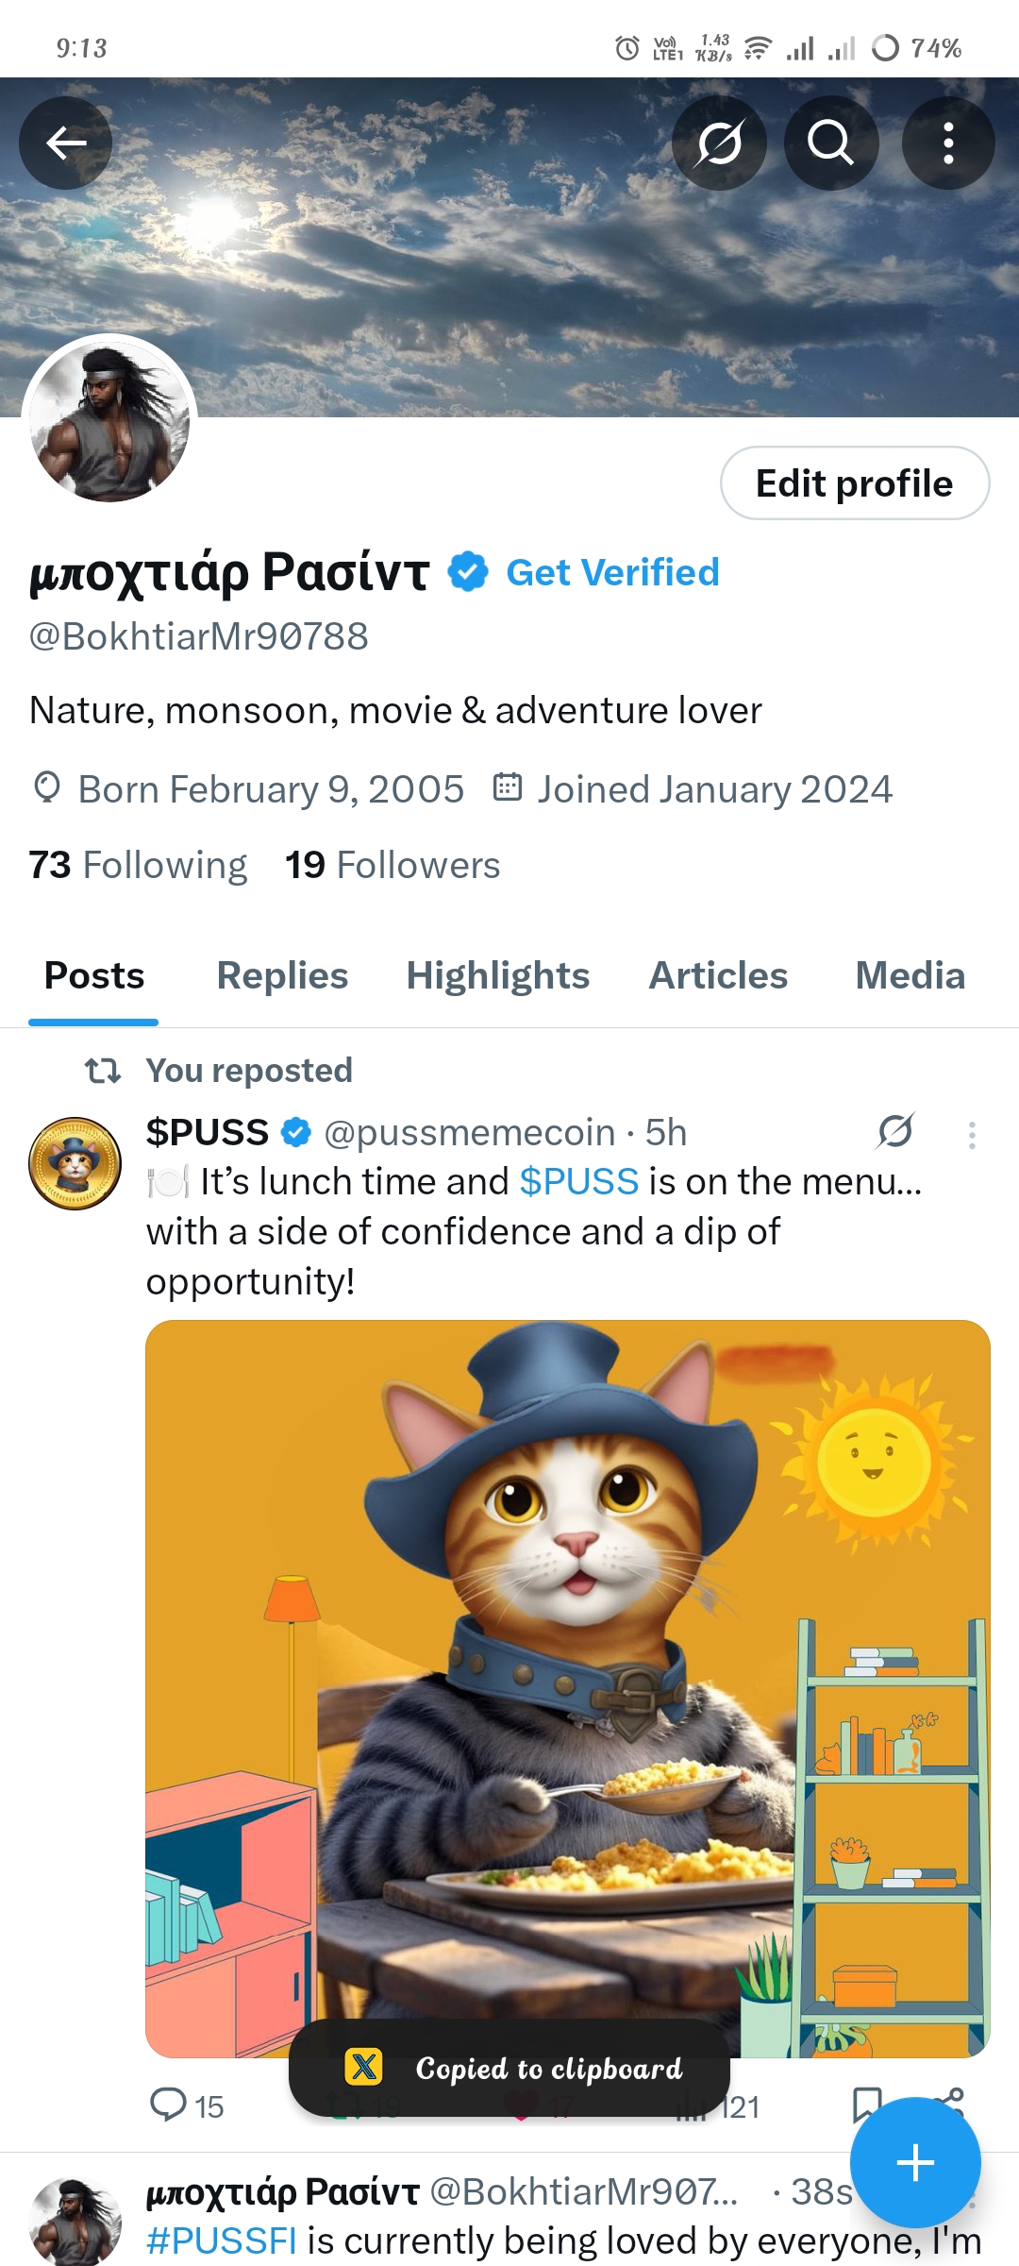The height and width of the screenshot is (2266, 1019).
Task: Tap the blue verified badge
Action: pos(467,572)
